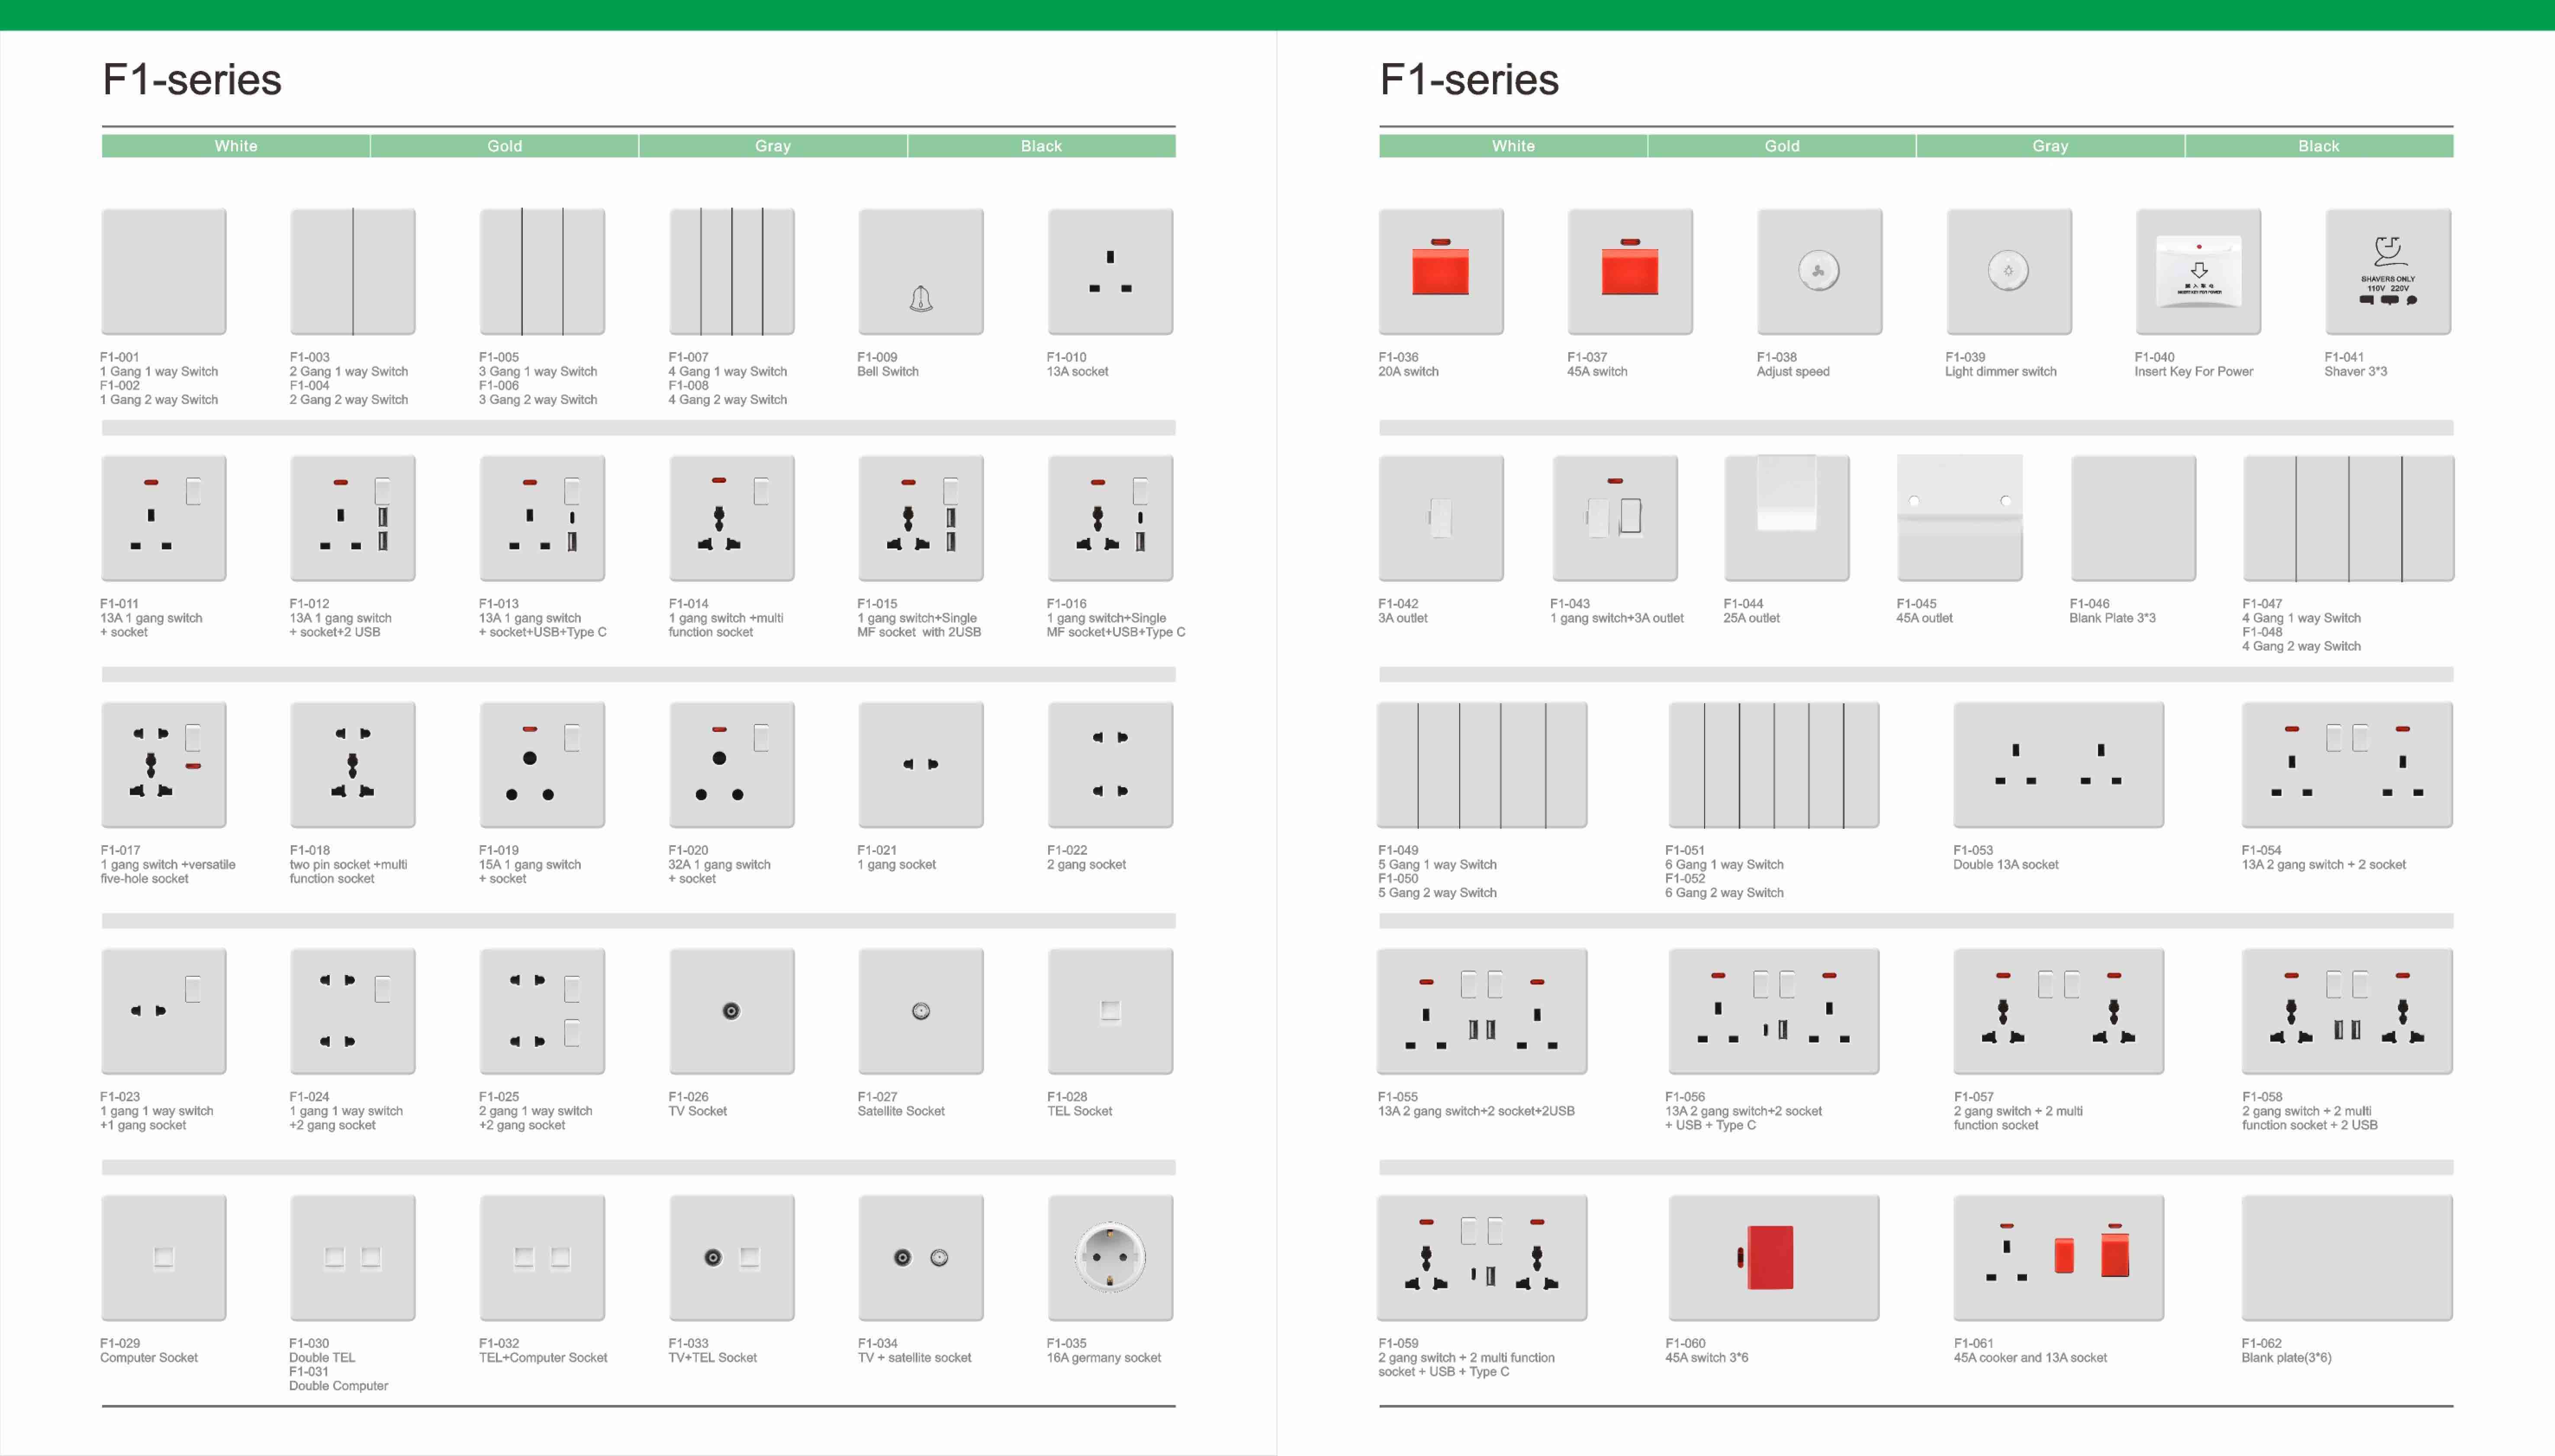Click the F1-017 versatile five-hole socket image
Viewport: 2555px width, 1456px height.
coord(163,765)
